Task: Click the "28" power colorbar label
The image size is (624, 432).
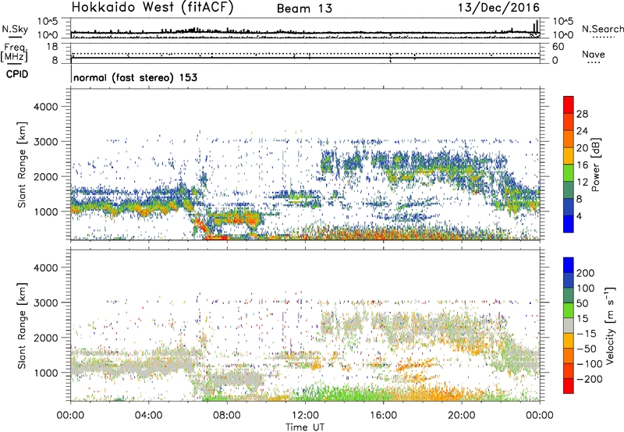Action: (x=582, y=114)
